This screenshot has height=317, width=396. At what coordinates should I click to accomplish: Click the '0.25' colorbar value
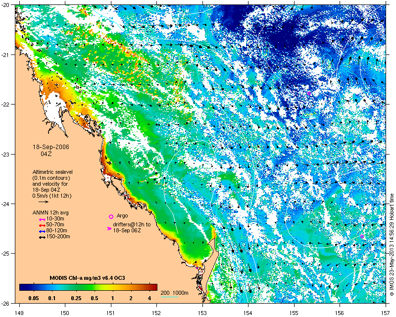pos(76,298)
